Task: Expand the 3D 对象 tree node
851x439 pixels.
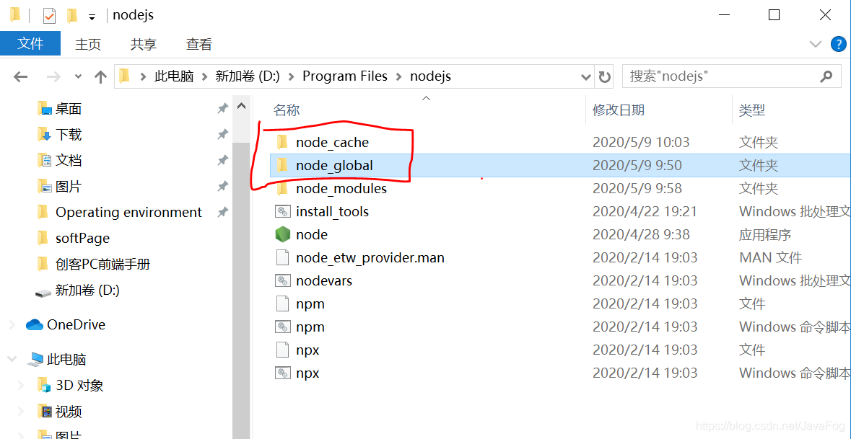Action: click(x=21, y=386)
